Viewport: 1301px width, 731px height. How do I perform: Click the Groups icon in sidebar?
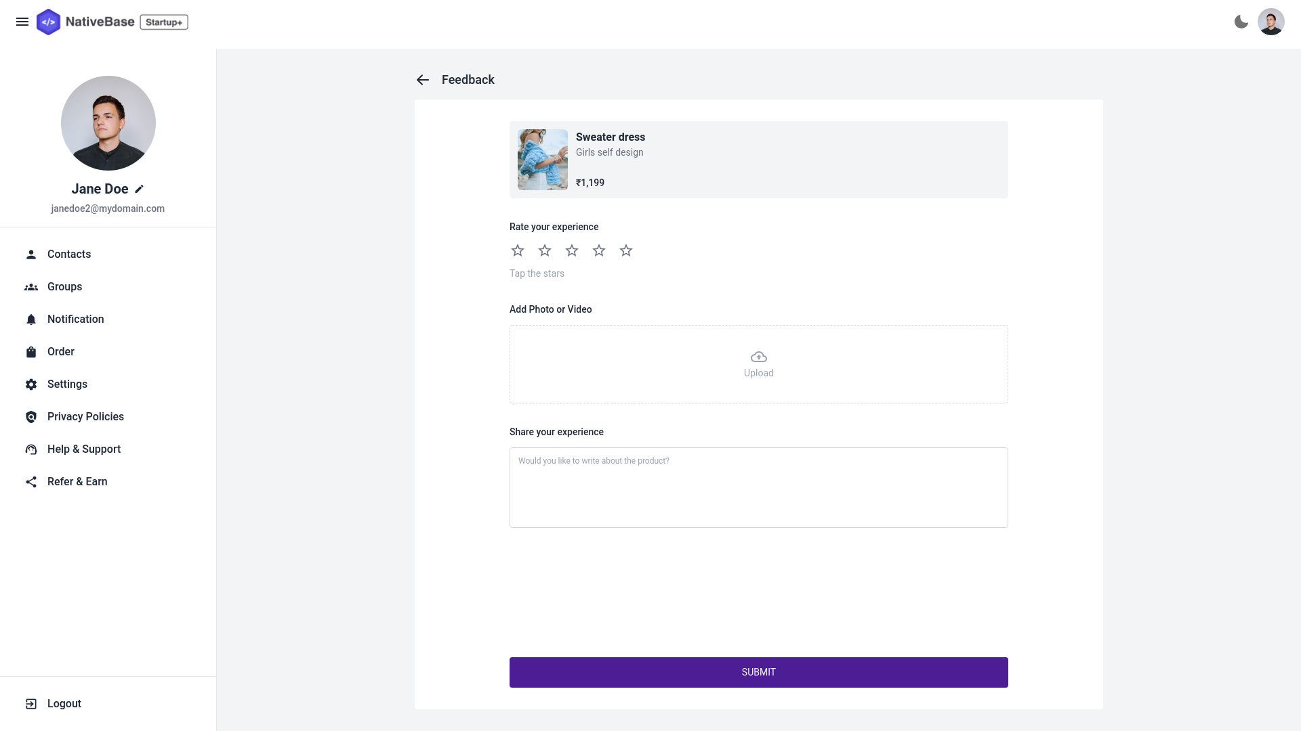click(31, 286)
